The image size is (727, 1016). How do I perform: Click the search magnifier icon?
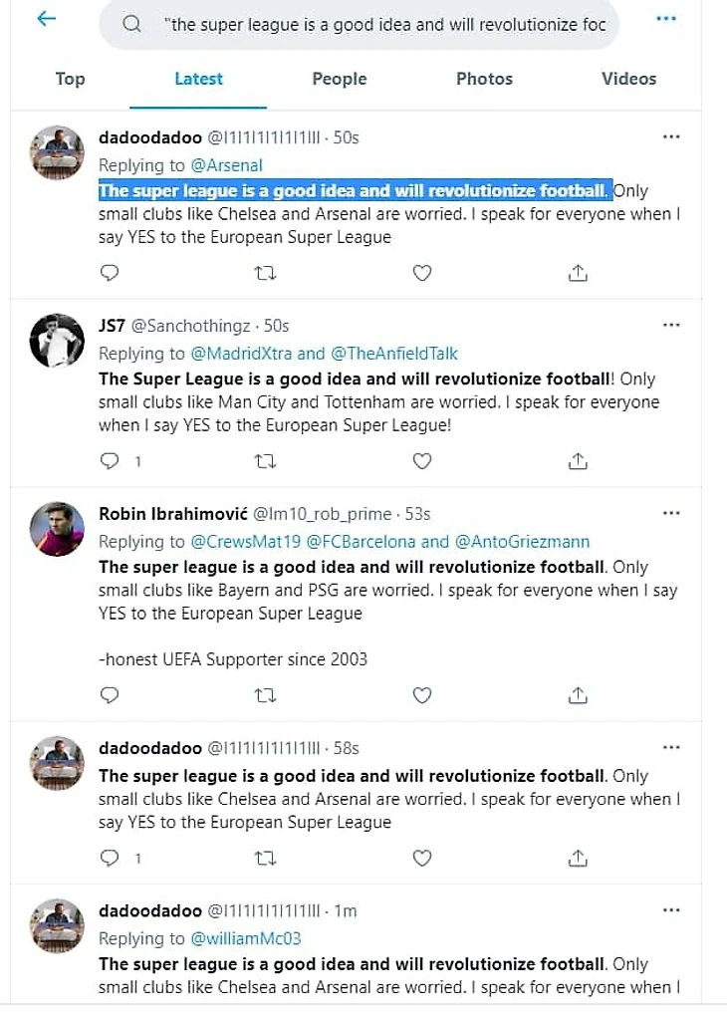132,24
